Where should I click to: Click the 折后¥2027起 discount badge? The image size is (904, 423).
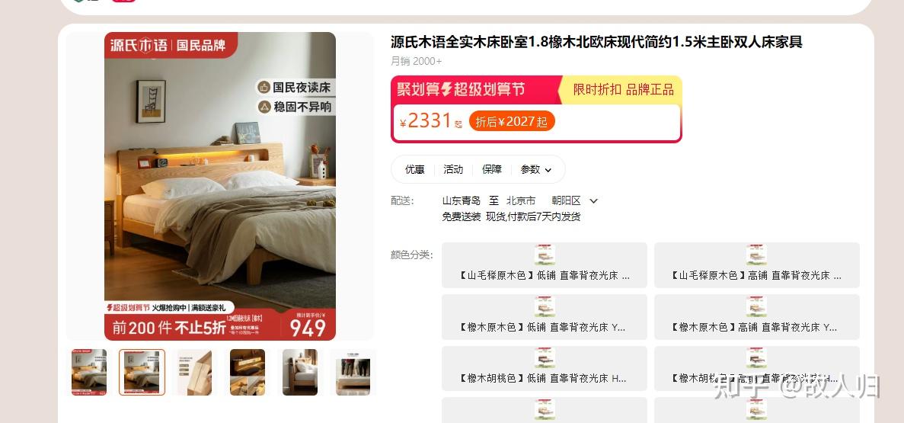point(512,121)
